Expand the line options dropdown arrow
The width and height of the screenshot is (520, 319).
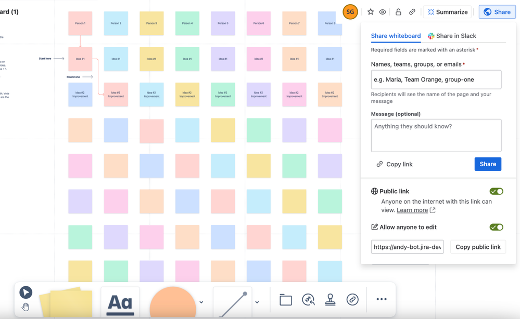coord(257,302)
